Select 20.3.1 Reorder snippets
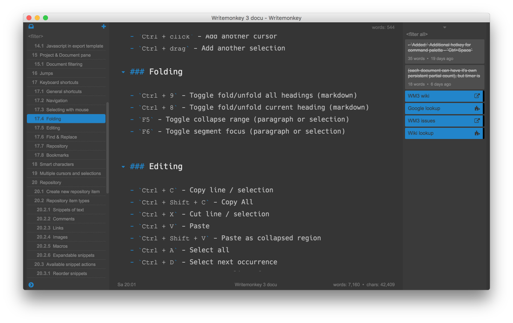 point(66,274)
